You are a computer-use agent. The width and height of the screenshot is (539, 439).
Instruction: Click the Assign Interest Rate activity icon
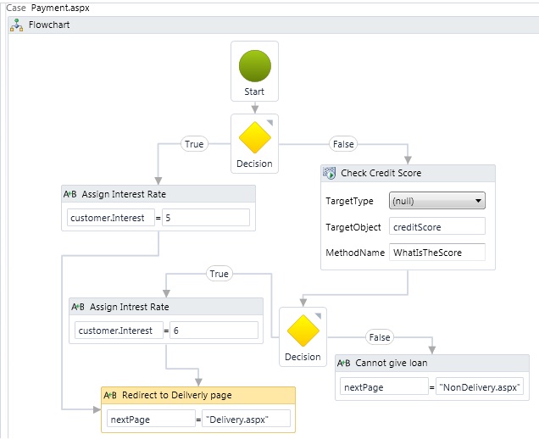(x=70, y=194)
